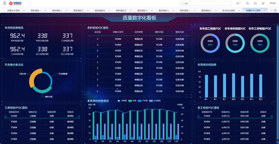
Task: Switch to 看板模版九 tab
Action: click(x=206, y=11)
